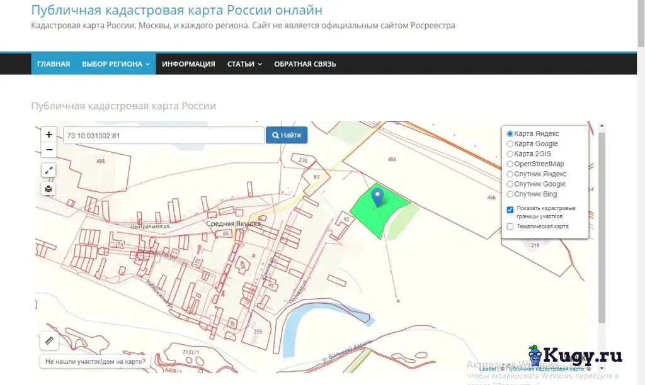This screenshot has width=645, height=385.
Task: Select the Спутник Google radio option
Action: point(510,184)
